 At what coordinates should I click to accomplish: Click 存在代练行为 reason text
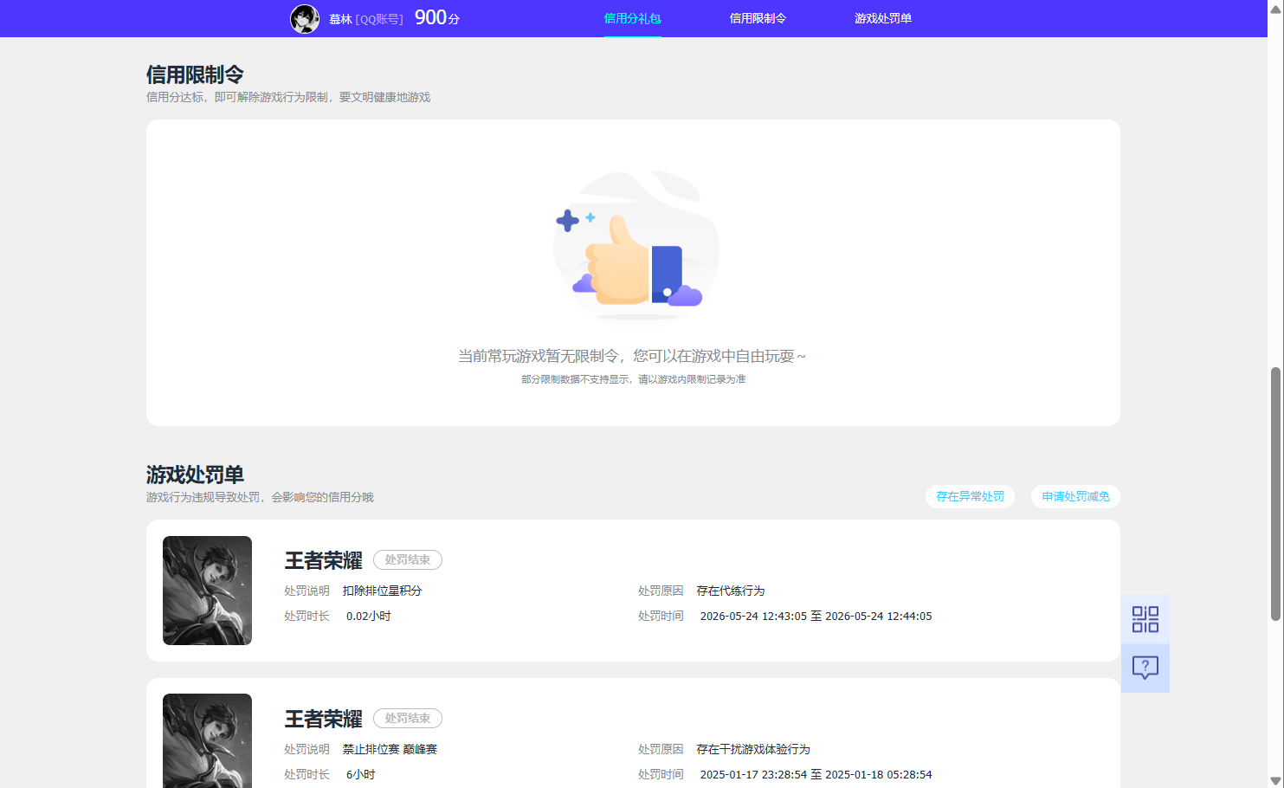(x=731, y=591)
